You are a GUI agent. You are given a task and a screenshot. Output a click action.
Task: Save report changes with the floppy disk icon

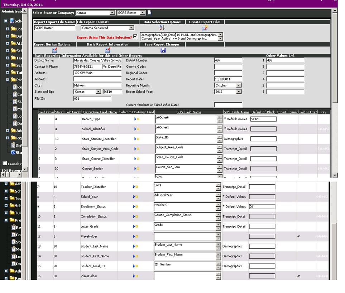[163, 50]
